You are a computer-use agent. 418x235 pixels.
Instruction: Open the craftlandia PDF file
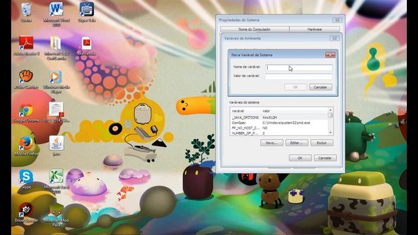pos(87,46)
